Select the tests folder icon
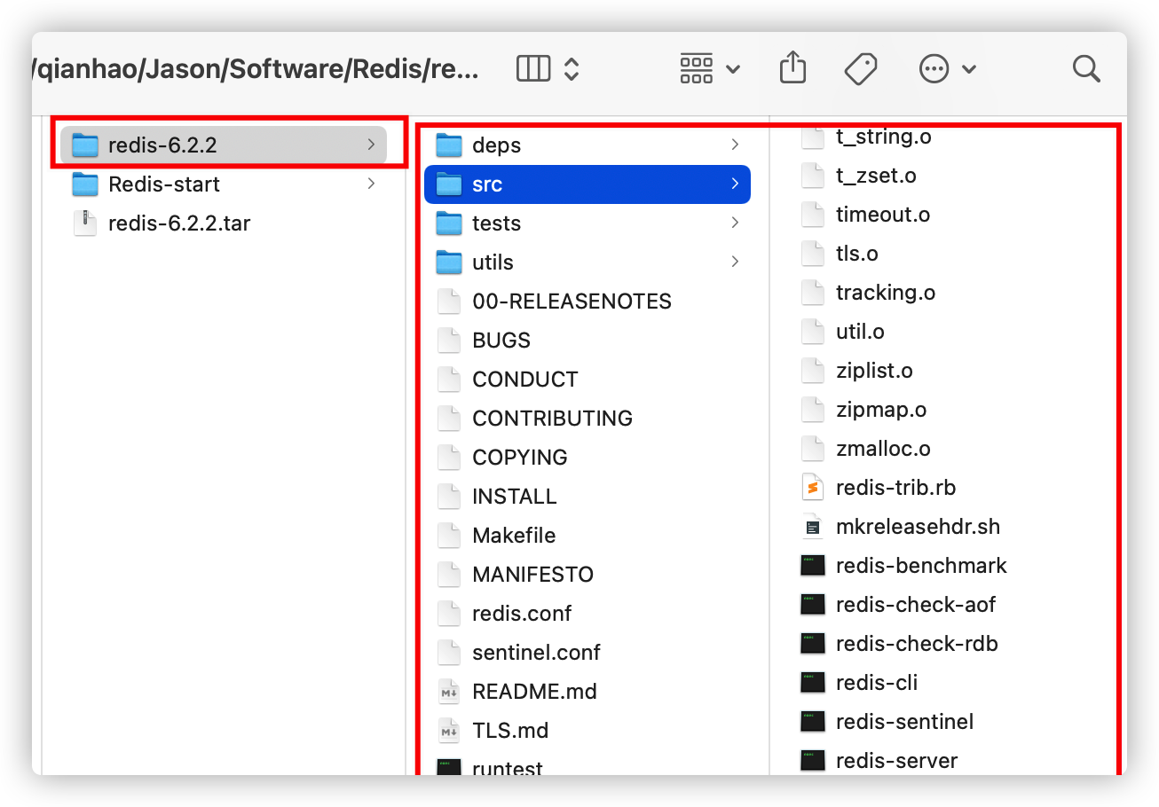 point(450,223)
